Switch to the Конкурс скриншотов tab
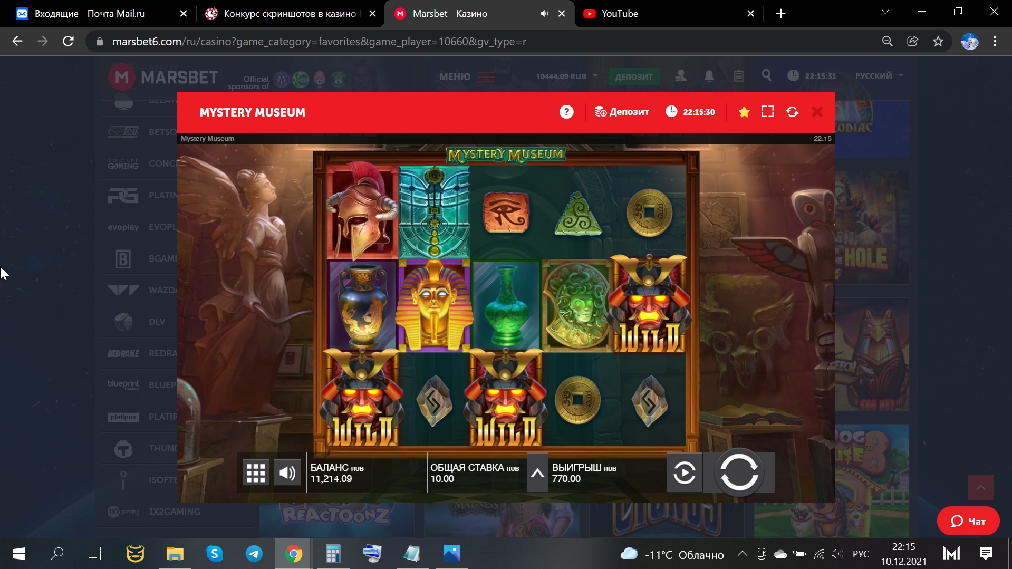Image resolution: width=1012 pixels, height=569 pixels. coord(289,14)
